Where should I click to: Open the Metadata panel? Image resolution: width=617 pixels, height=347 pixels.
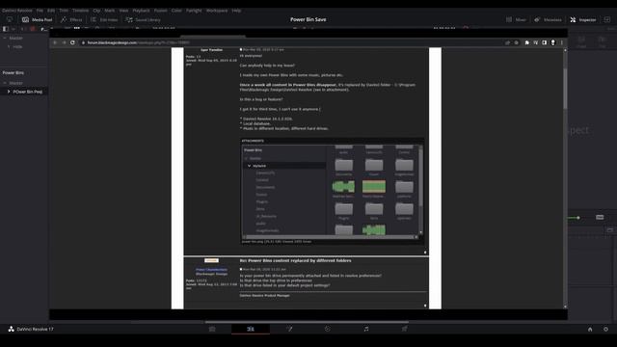click(x=548, y=19)
